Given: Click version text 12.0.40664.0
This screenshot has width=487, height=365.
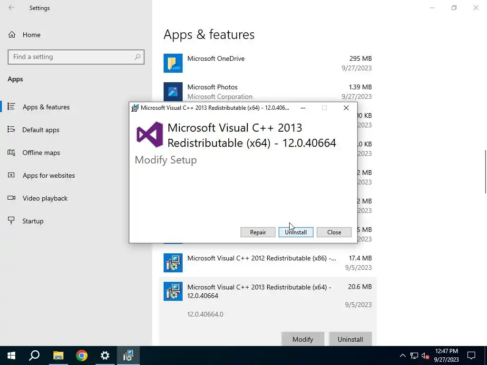Looking at the screenshot, I should (x=205, y=314).
